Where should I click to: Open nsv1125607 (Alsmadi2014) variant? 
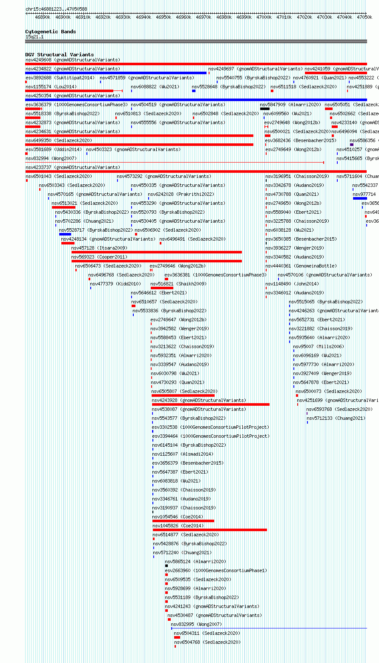[183, 454]
